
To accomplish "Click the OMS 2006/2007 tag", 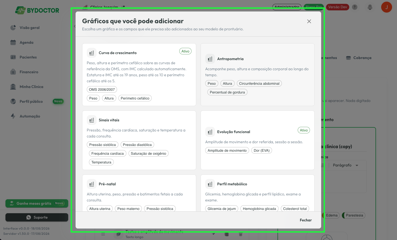I will (x=102, y=89).
